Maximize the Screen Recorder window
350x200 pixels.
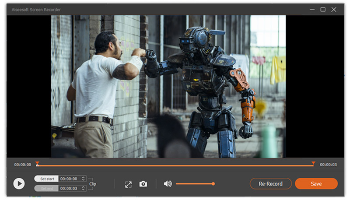tap(323, 9)
